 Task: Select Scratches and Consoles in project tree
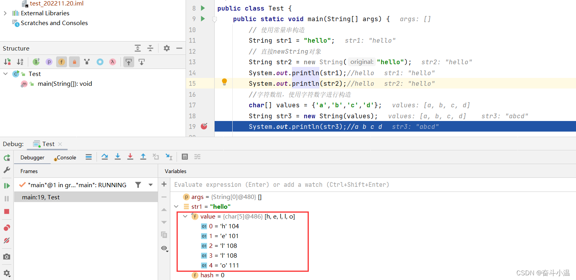tap(54, 23)
